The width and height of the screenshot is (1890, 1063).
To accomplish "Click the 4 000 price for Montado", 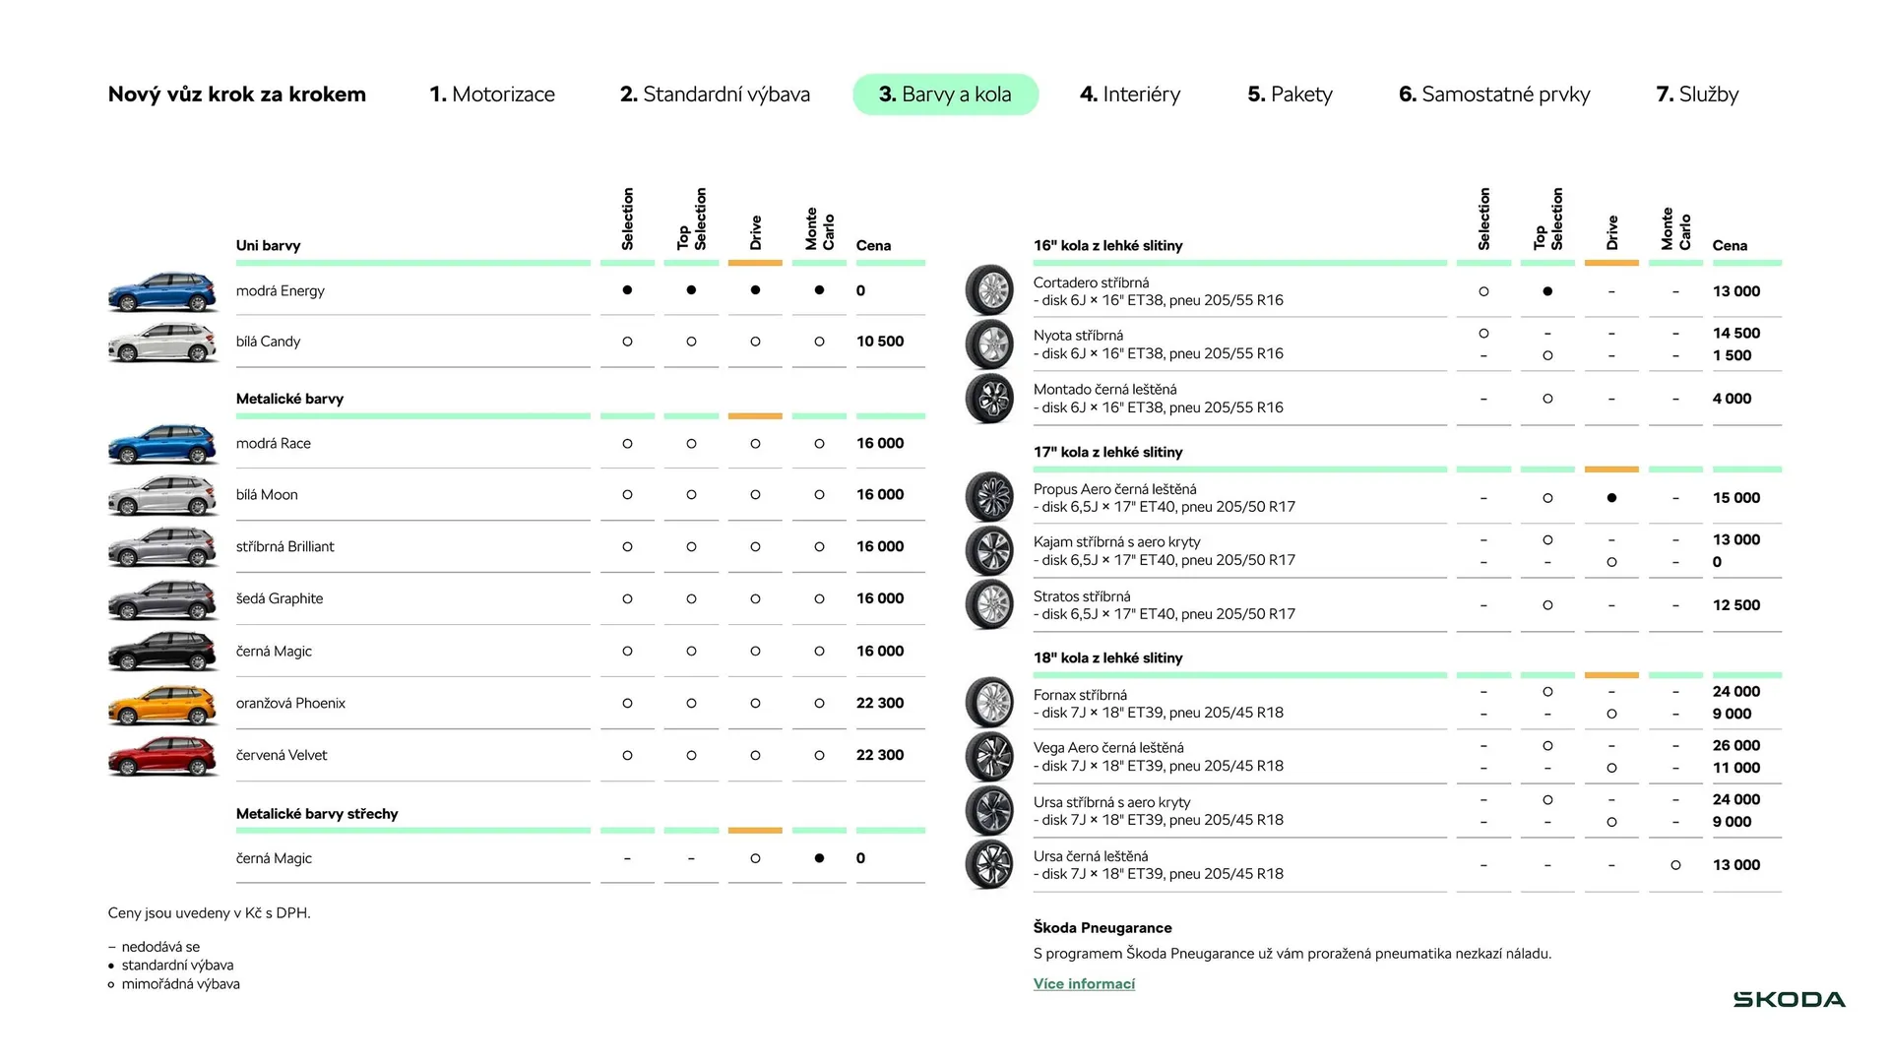I will click(1732, 399).
